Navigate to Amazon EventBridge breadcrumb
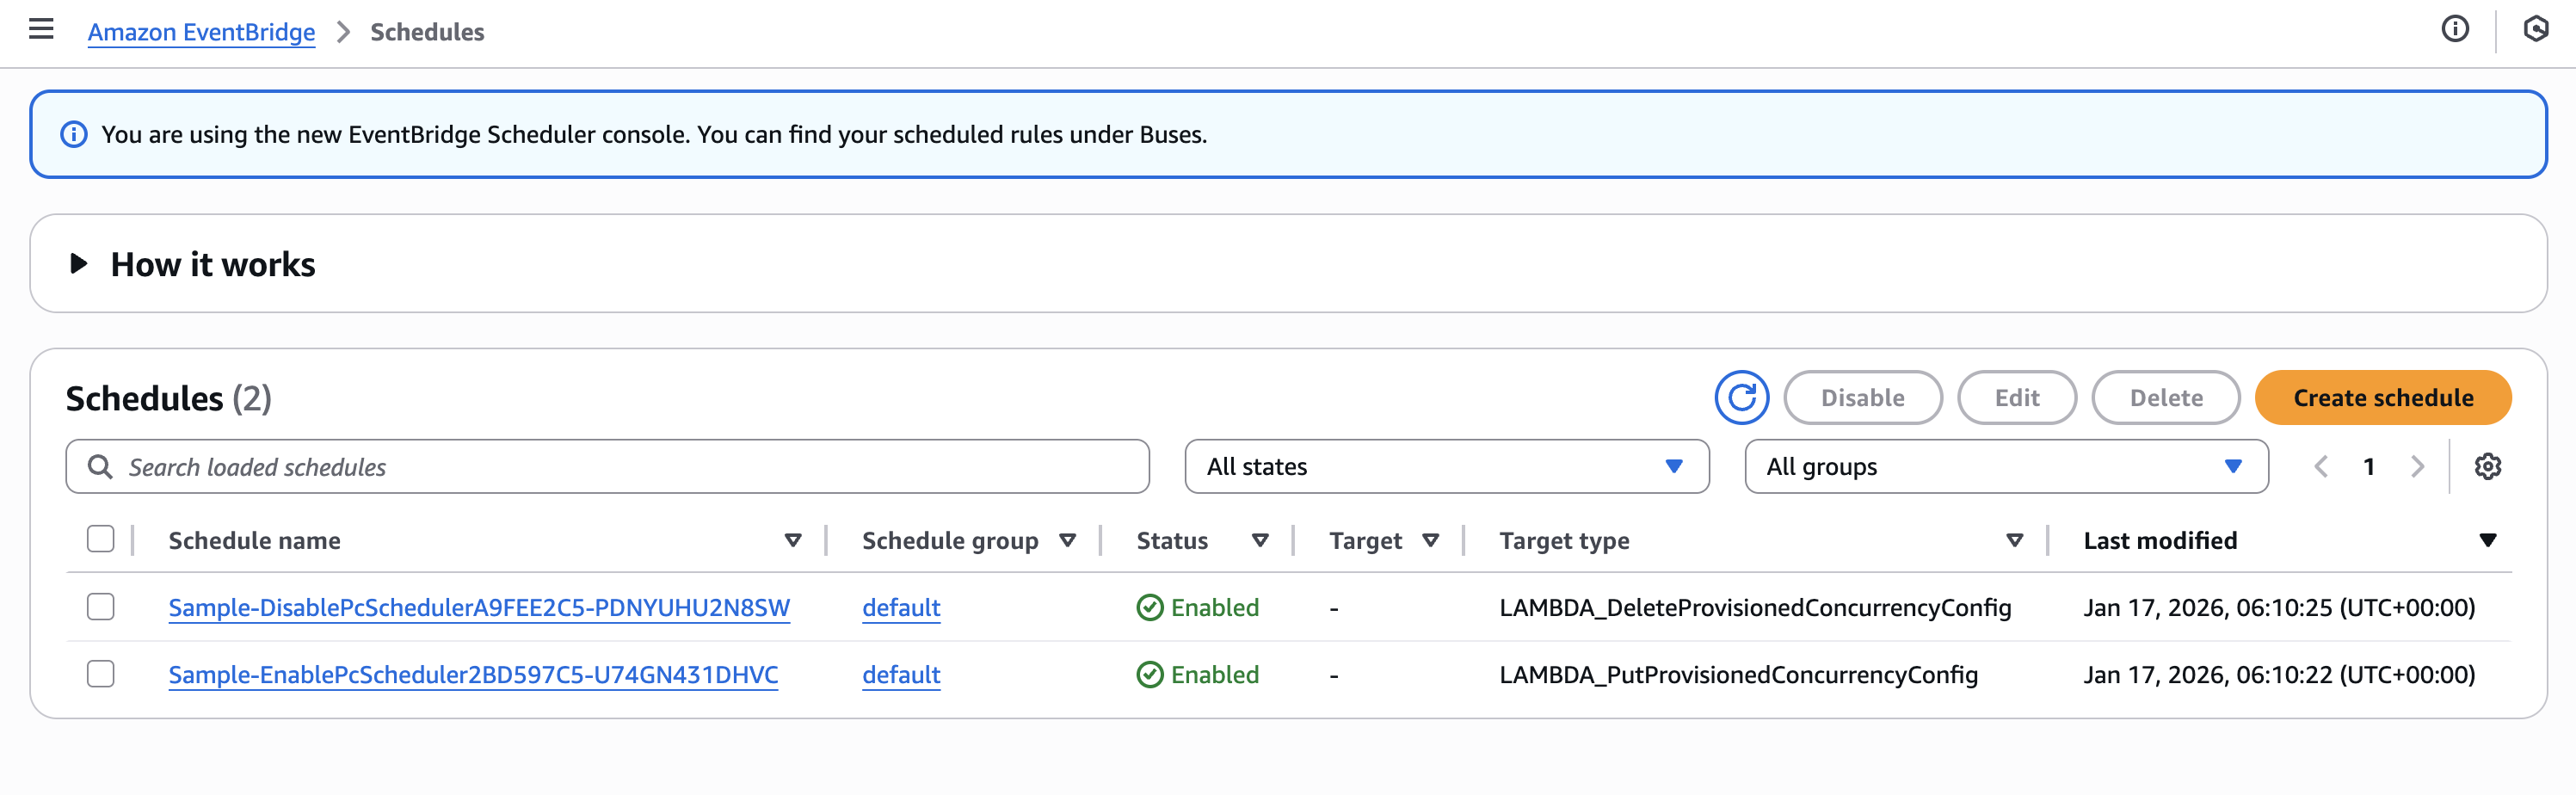This screenshot has width=2576, height=795. click(201, 32)
